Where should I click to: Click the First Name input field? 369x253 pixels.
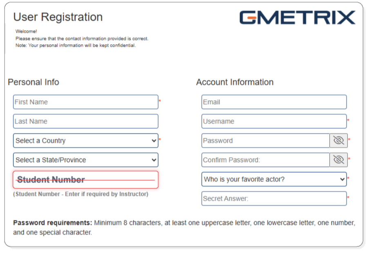pos(85,101)
